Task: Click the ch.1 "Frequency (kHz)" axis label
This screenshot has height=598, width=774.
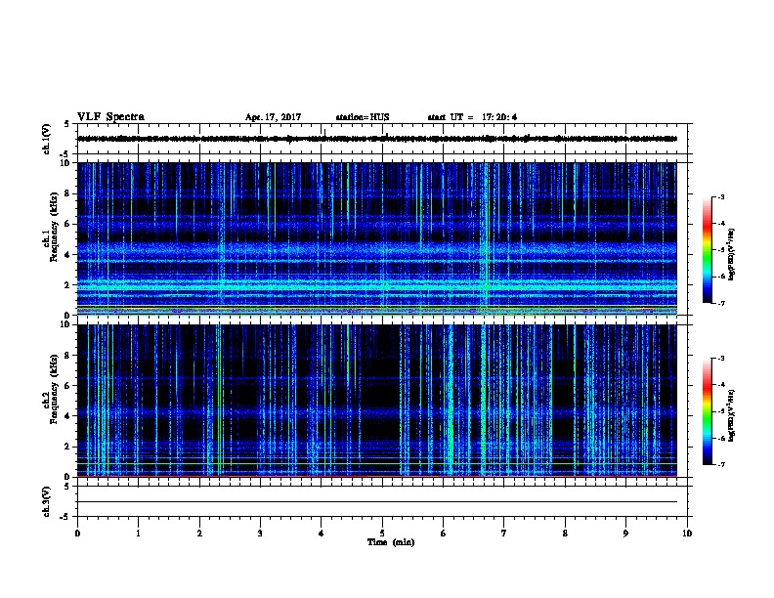Action: pyautogui.click(x=54, y=227)
